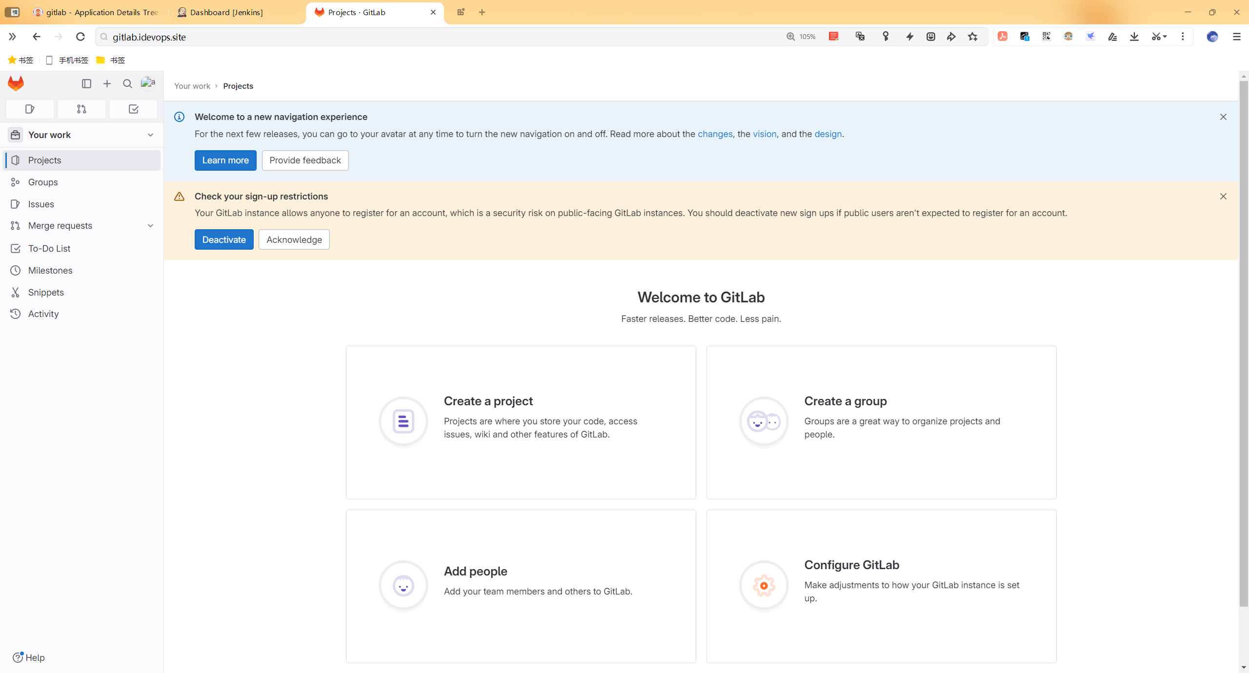Expand the Merge requests submenu chevron
This screenshot has width=1249, height=673.
point(150,226)
